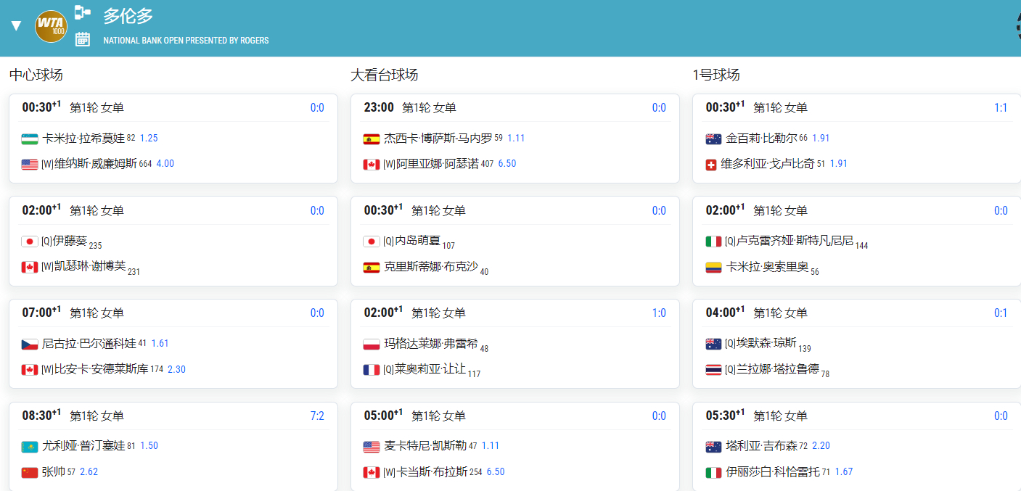Select the 1号球场 court heading
This screenshot has height=491, width=1021.
tap(716, 75)
